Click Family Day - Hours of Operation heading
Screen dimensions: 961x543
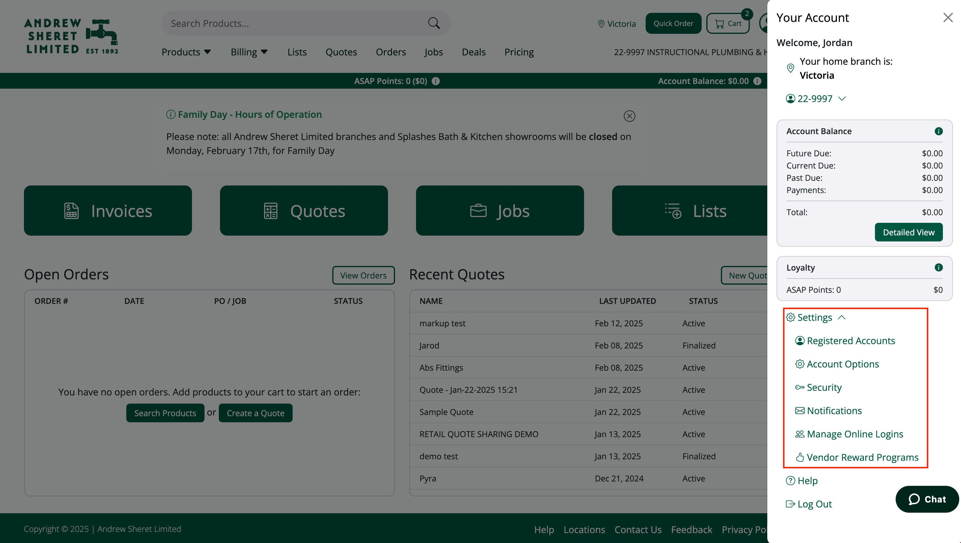(x=249, y=115)
